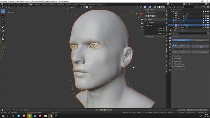Toggle X-ray display in viewport header
Viewport: 210px width, 118px height.
point(155,7)
